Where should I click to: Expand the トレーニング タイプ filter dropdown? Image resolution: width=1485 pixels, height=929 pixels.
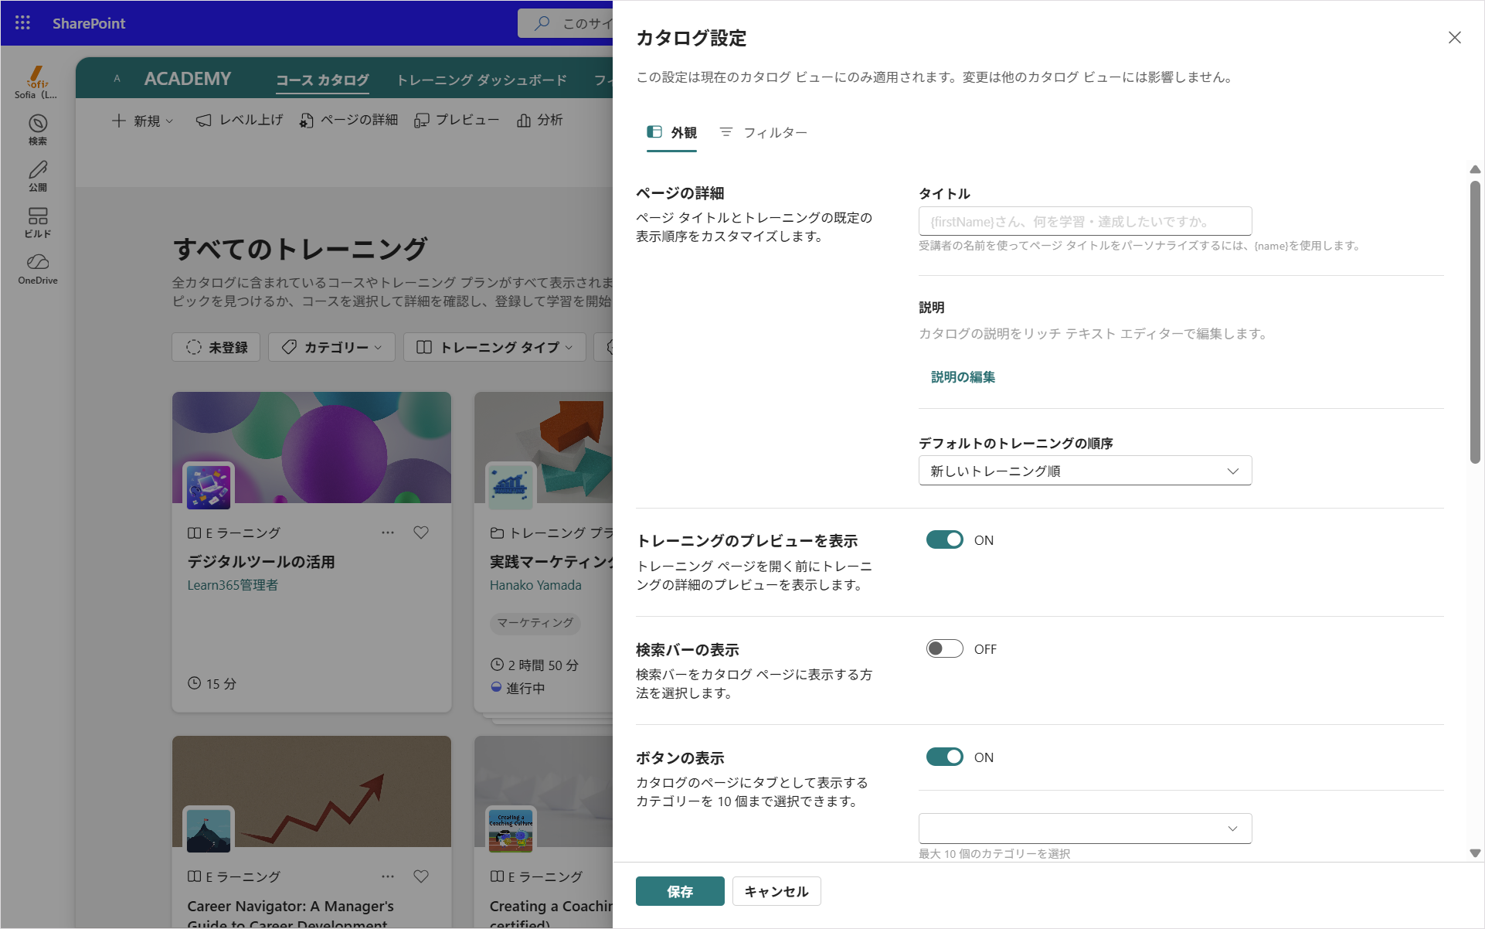495,348
